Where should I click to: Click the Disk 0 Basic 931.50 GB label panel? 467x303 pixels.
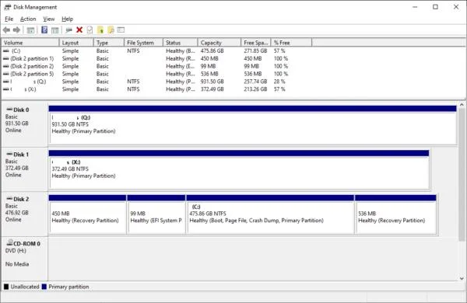tap(24, 124)
